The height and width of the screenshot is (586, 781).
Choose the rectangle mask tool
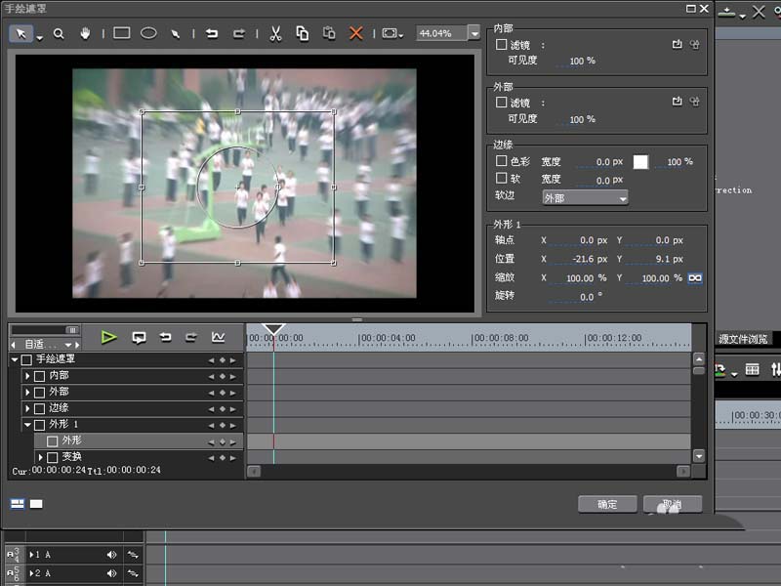[121, 33]
